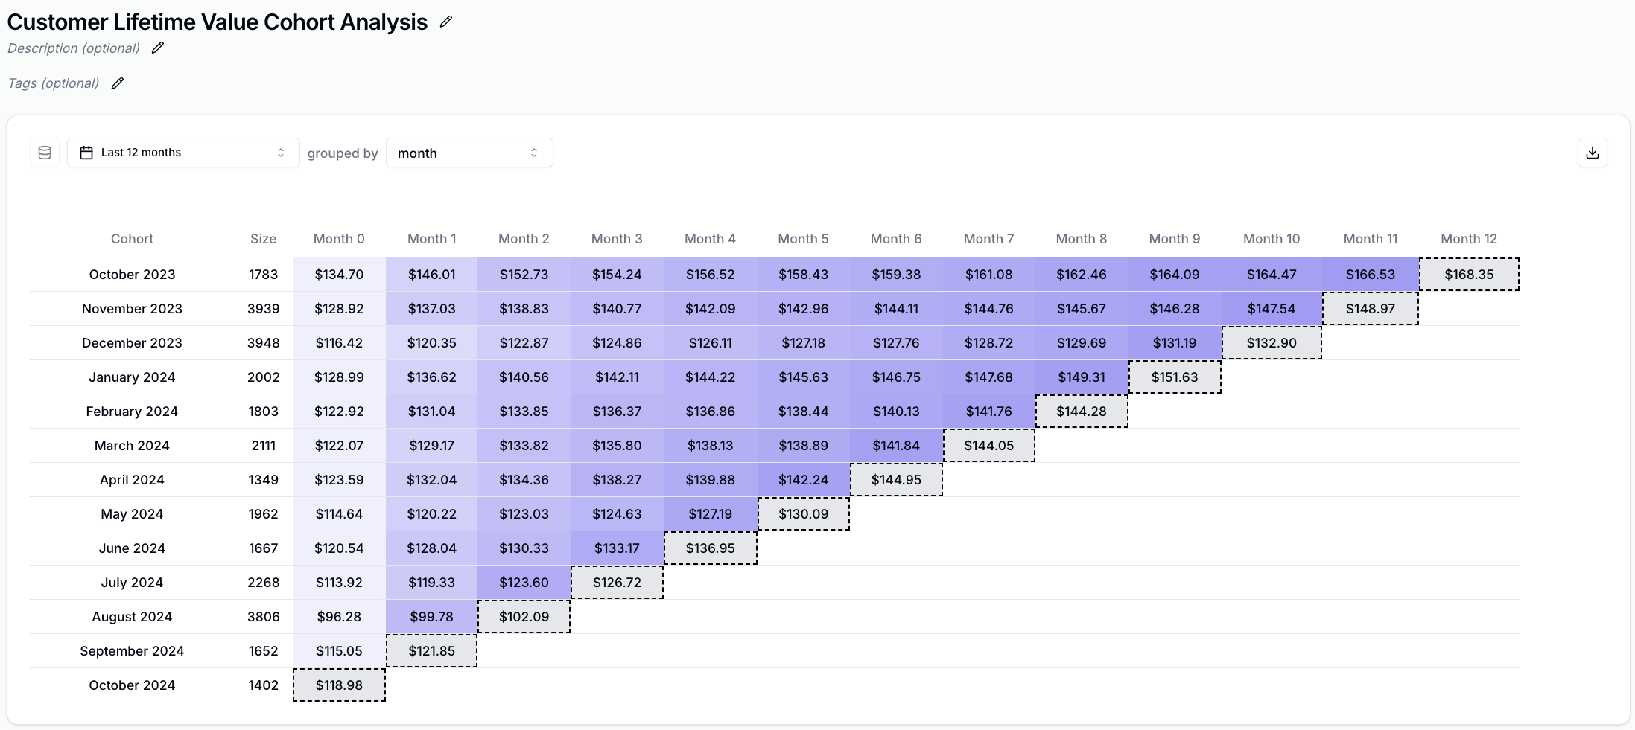The height and width of the screenshot is (730, 1635).
Task: Click the $148.97 value for November 2023
Action: click(x=1371, y=308)
